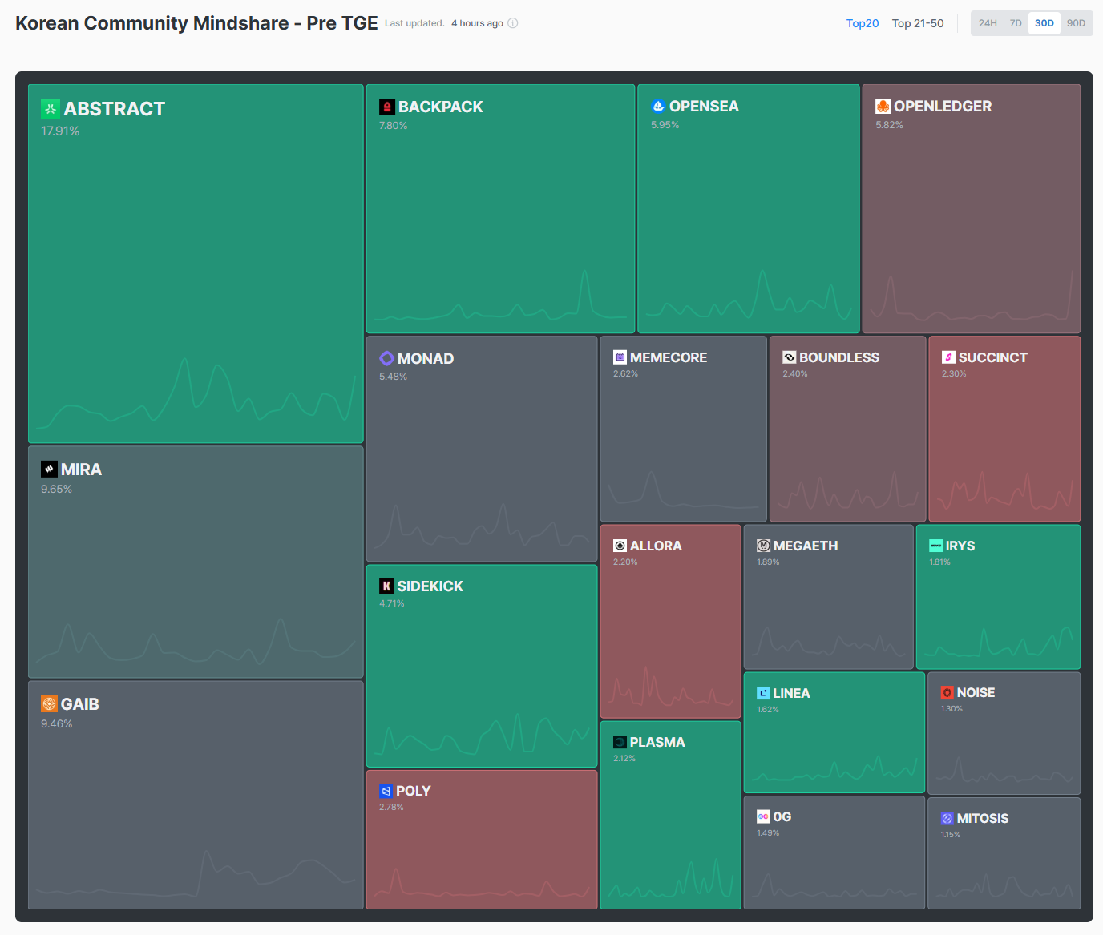The height and width of the screenshot is (935, 1103).
Task: Click the Allora logo icon
Action: [x=620, y=546]
